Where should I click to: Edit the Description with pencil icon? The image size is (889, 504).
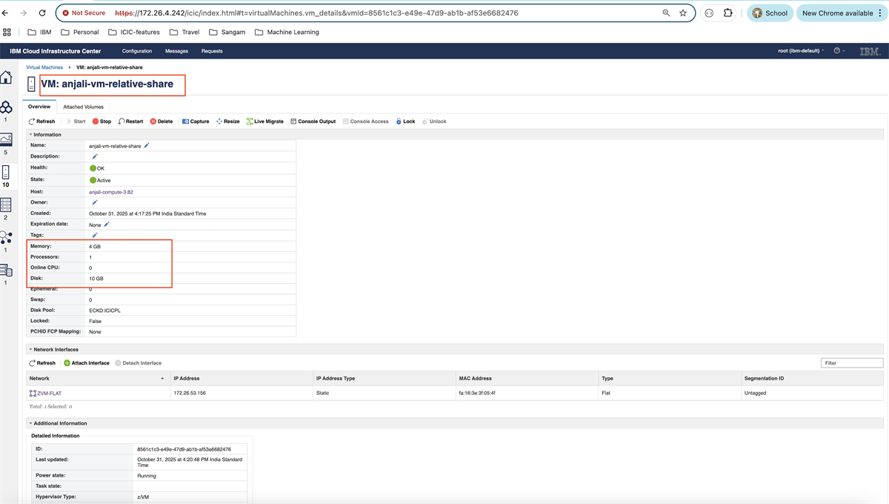click(x=94, y=156)
